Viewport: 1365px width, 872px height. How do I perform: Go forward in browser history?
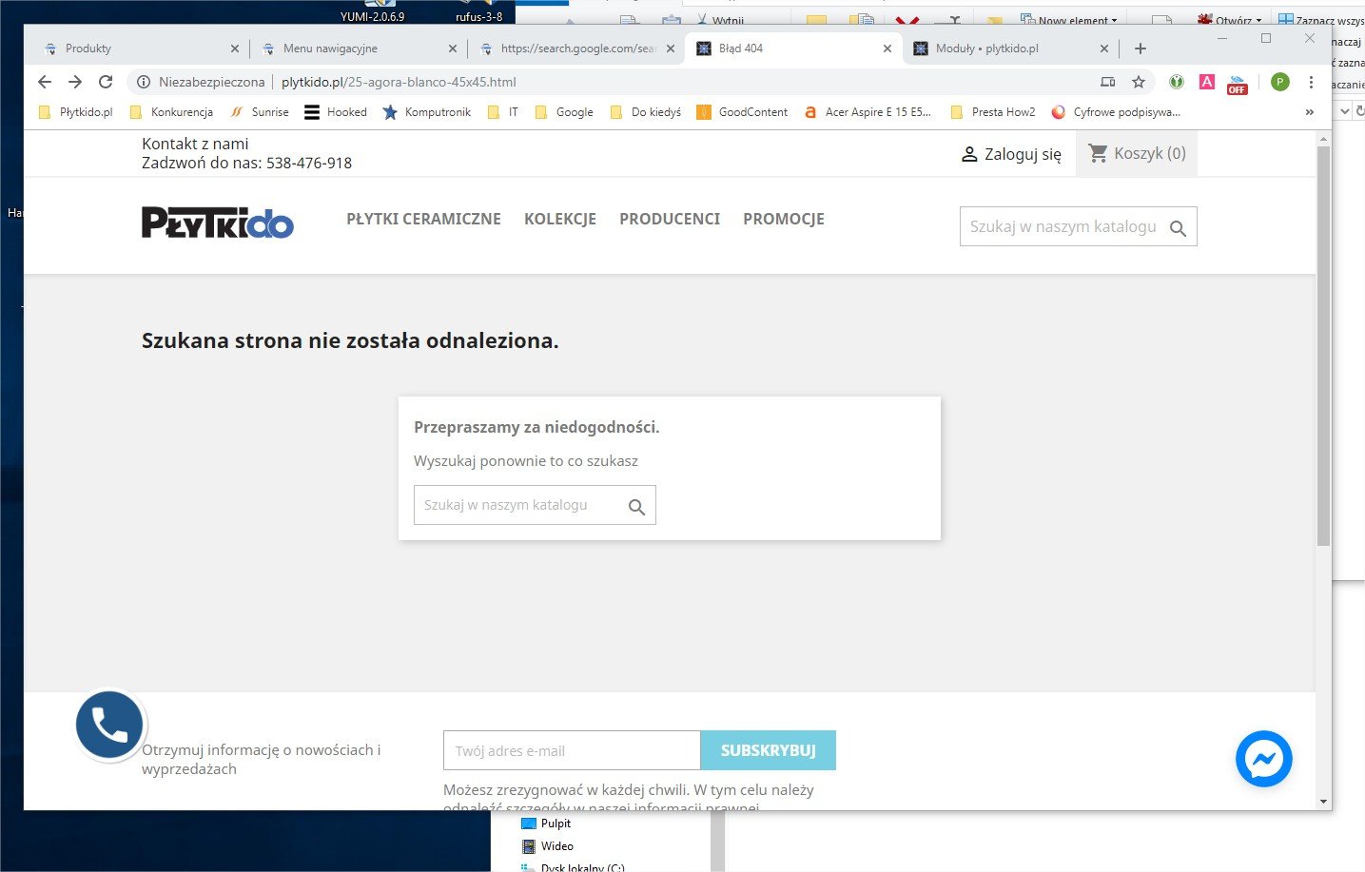(75, 82)
